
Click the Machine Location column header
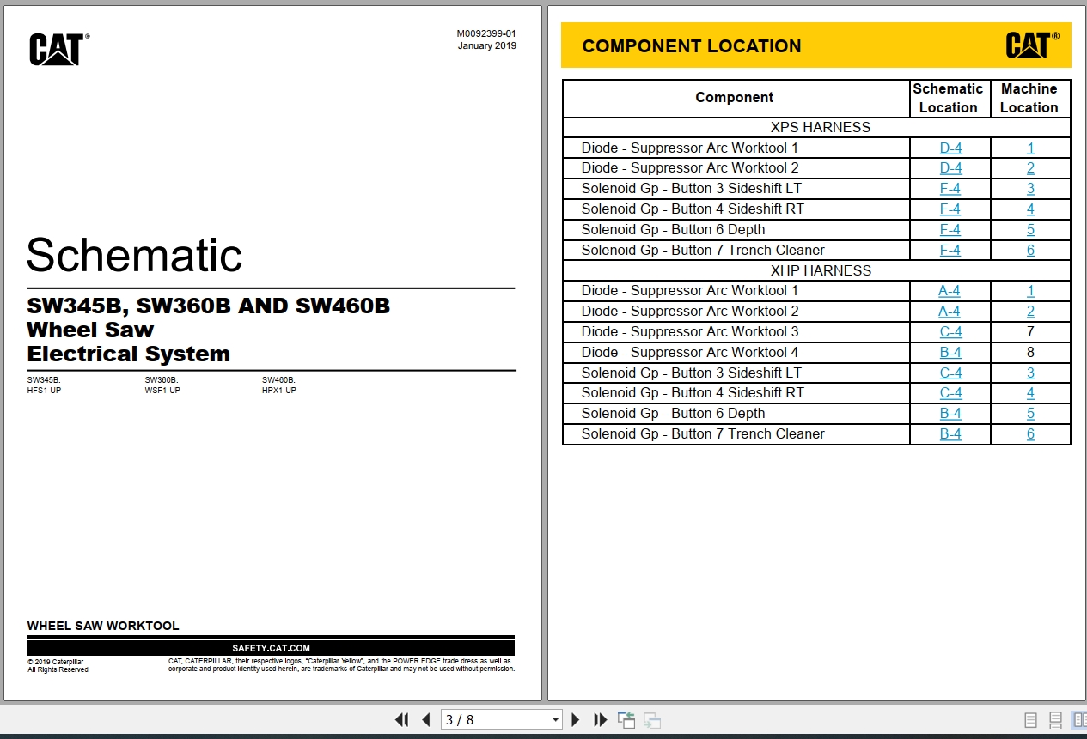(x=1029, y=98)
